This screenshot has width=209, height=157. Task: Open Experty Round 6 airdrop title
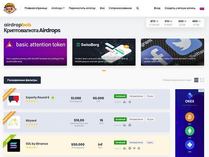coord(37,97)
